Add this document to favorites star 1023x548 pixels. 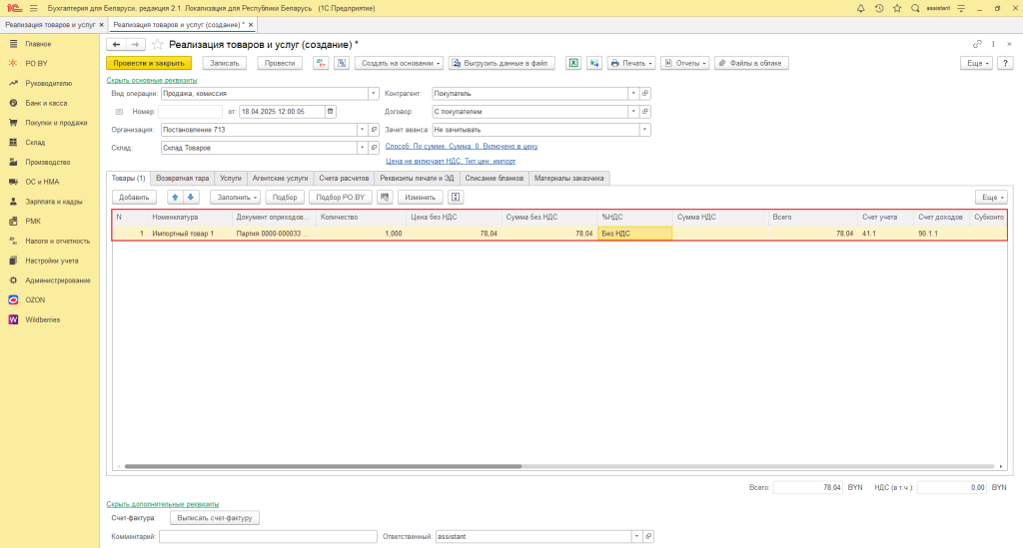(157, 44)
